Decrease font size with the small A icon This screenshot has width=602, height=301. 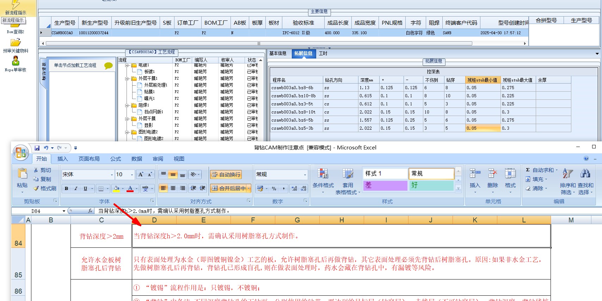pyautogui.click(x=150, y=174)
